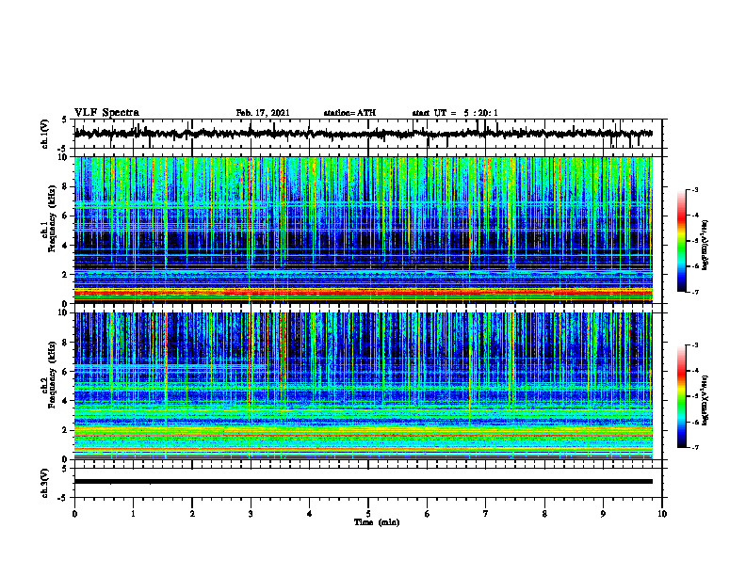This screenshot has width=746, height=576.
Task: Click the "10" tick on the time axis
Action: 662,514
